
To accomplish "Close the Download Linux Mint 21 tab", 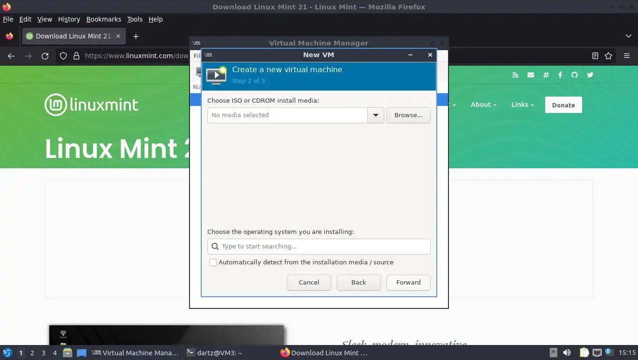I will pos(118,36).
